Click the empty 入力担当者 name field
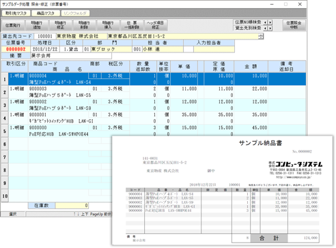The width and height of the screenshot is (336, 248). [x=214, y=49]
